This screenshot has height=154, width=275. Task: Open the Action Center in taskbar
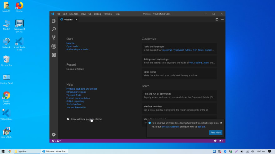pos(269,152)
